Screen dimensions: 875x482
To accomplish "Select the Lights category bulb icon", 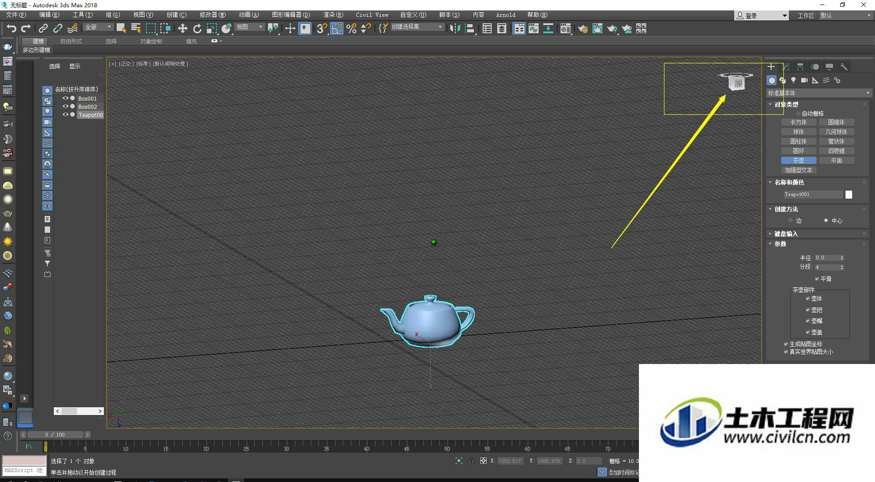I will click(793, 80).
